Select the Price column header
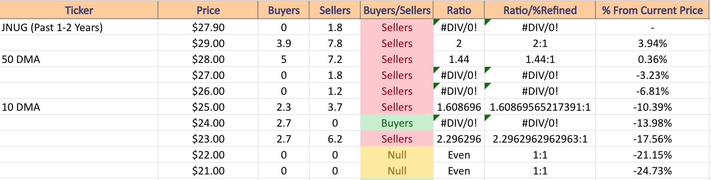This screenshot has height=180, width=711. click(x=208, y=10)
